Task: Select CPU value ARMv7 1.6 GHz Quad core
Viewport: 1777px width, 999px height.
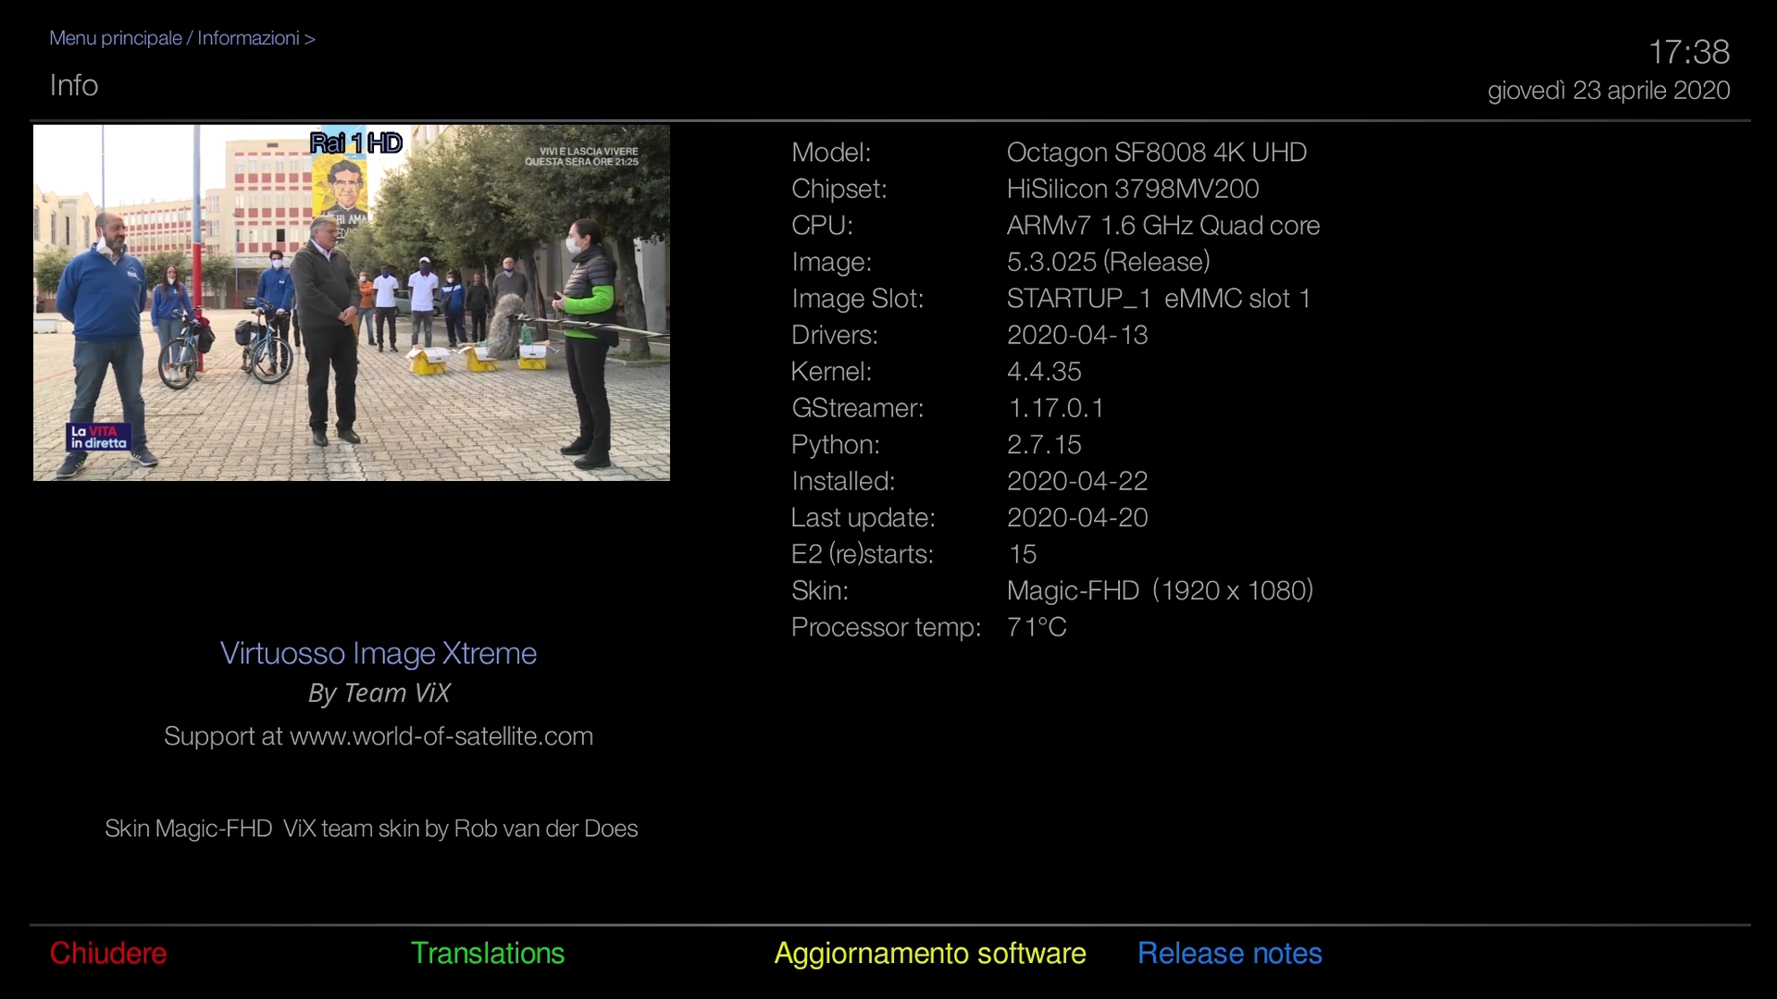Action: [1163, 225]
